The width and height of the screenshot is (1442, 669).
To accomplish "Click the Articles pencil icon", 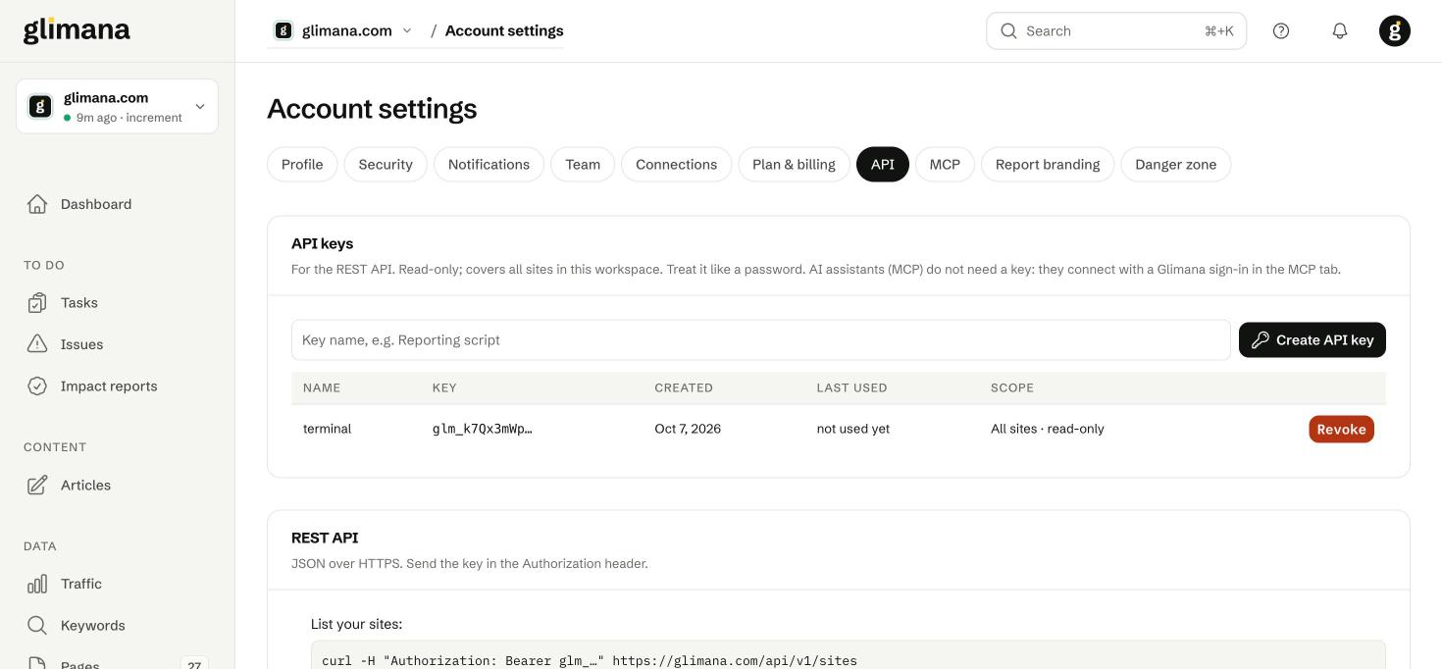I will pyautogui.click(x=37, y=486).
